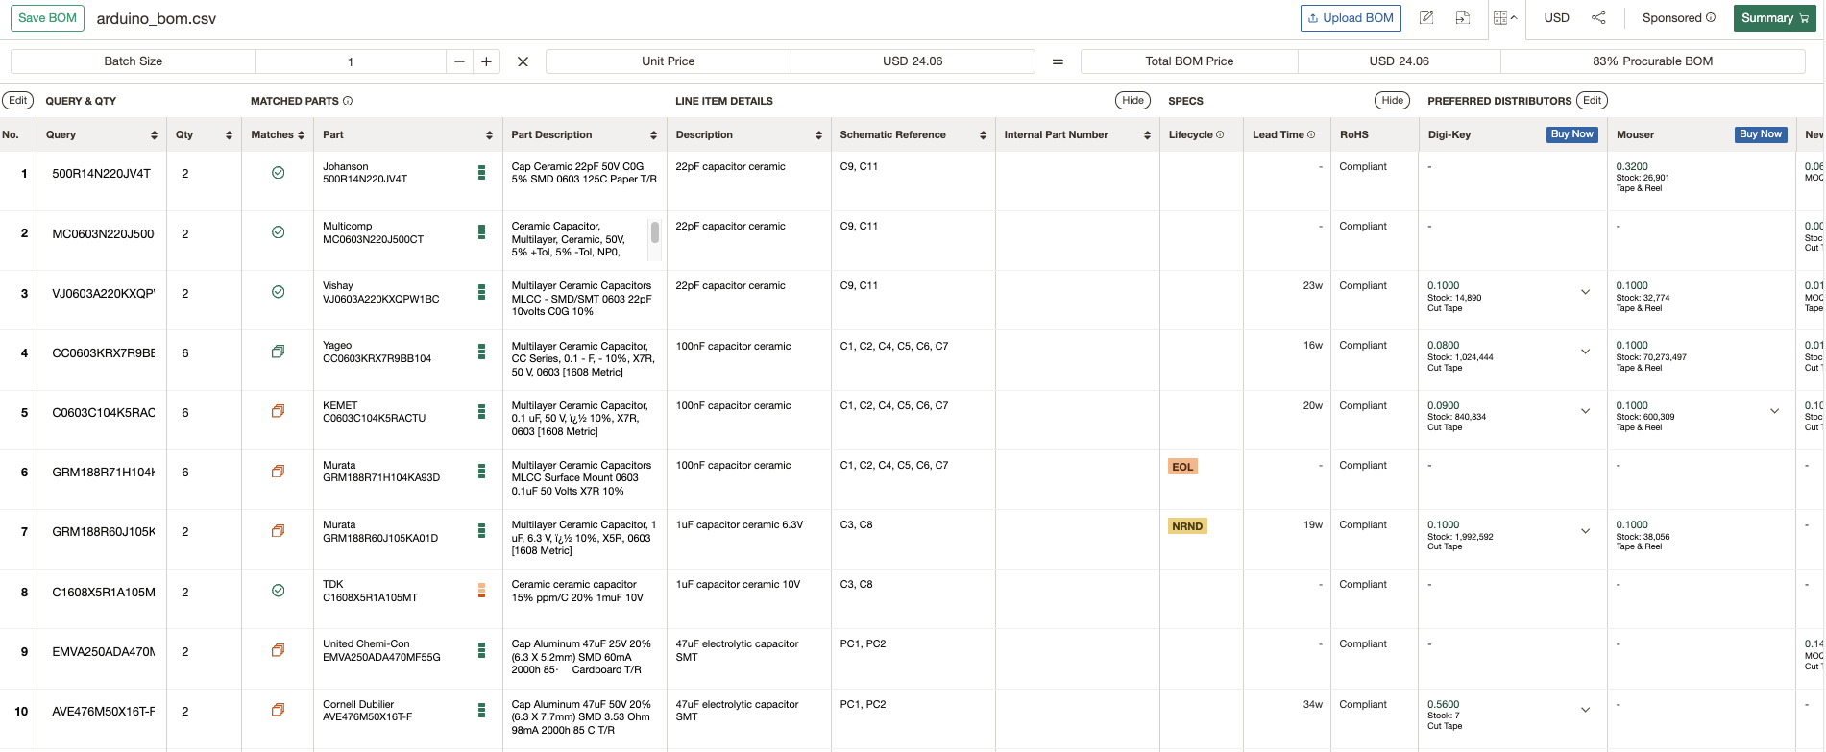The height and width of the screenshot is (752, 1826).
Task: Hide the Specs column group
Action: tap(1392, 101)
